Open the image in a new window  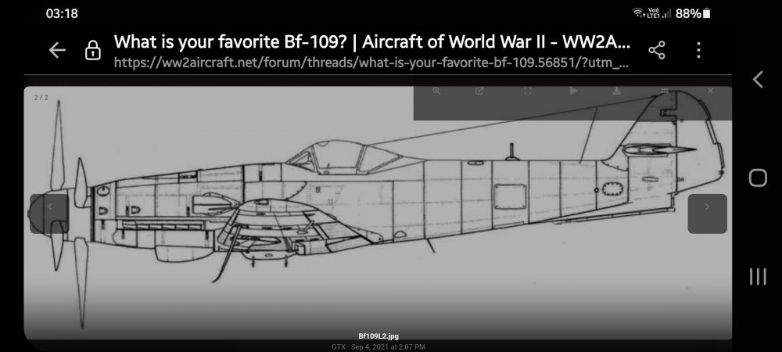[x=479, y=91]
